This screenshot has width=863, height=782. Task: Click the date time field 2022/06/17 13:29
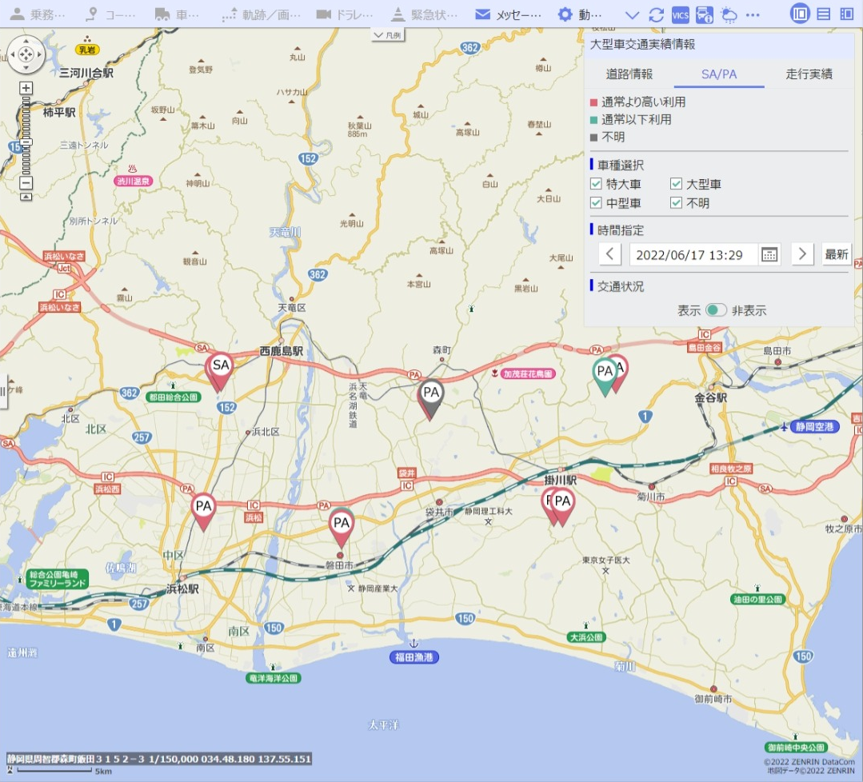[693, 255]
